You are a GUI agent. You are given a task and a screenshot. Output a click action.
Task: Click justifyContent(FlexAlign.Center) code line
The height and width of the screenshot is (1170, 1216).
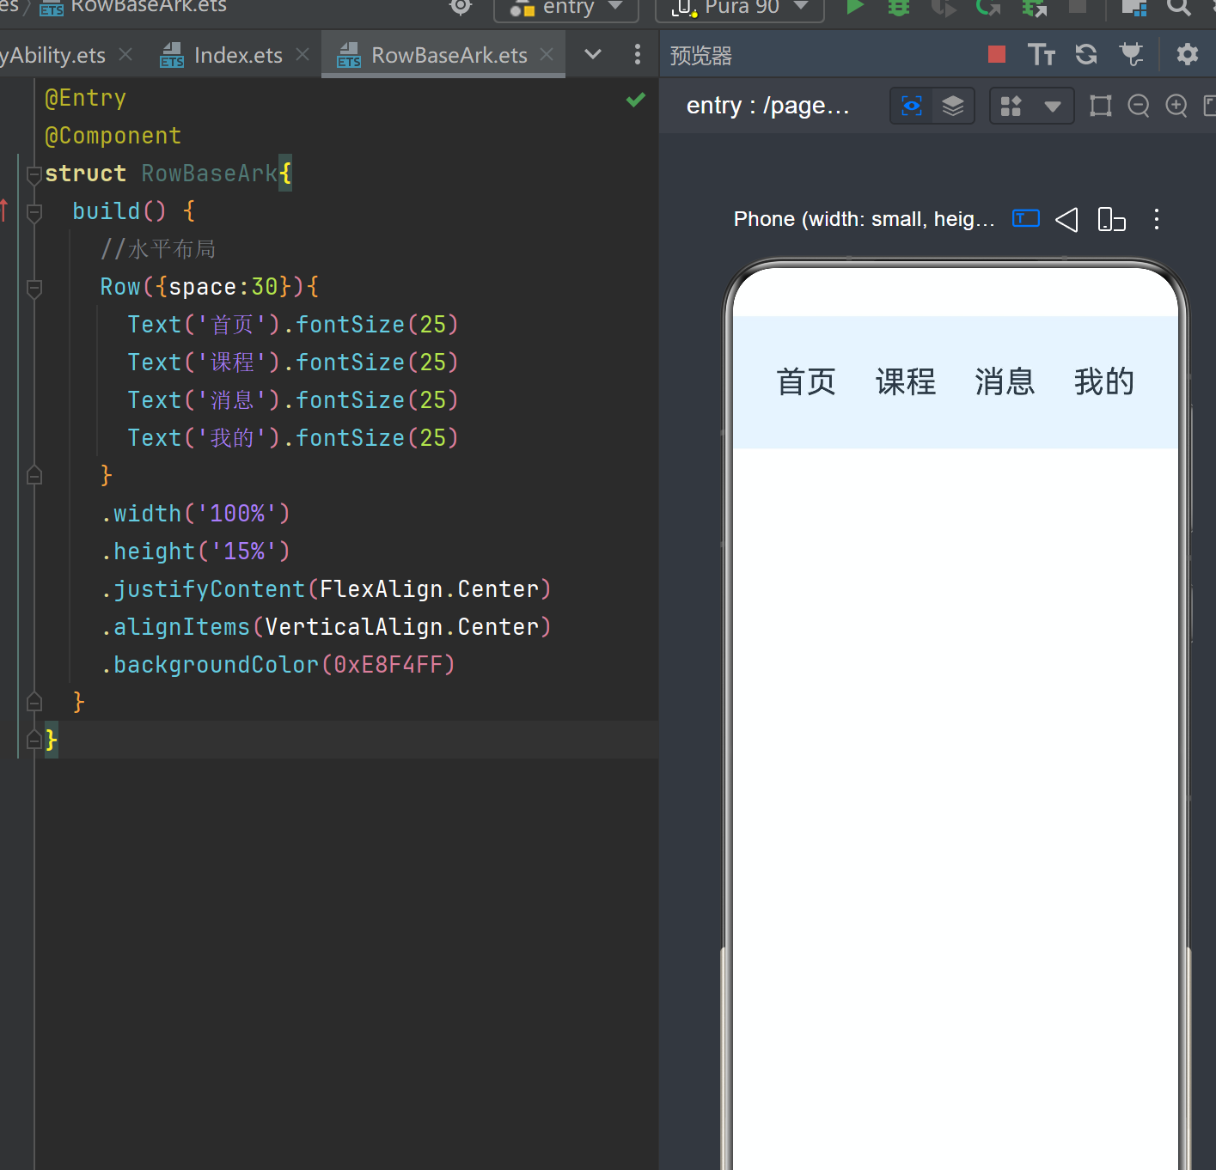(326, 589)
